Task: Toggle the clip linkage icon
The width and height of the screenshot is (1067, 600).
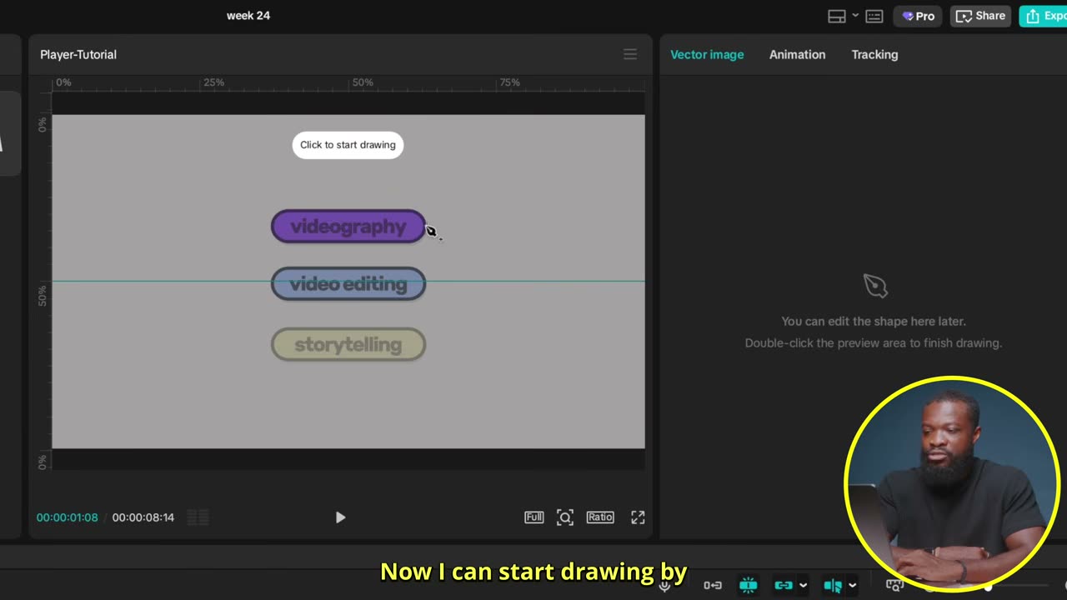Action: (784, 586)
